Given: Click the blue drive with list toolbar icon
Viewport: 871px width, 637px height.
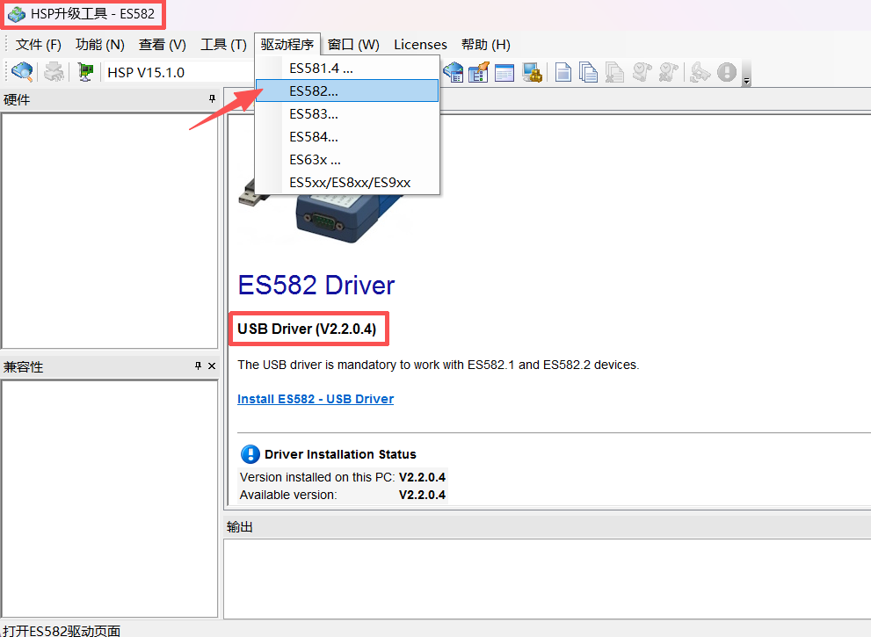Looking at the screenshot, I should coord(454,72).
